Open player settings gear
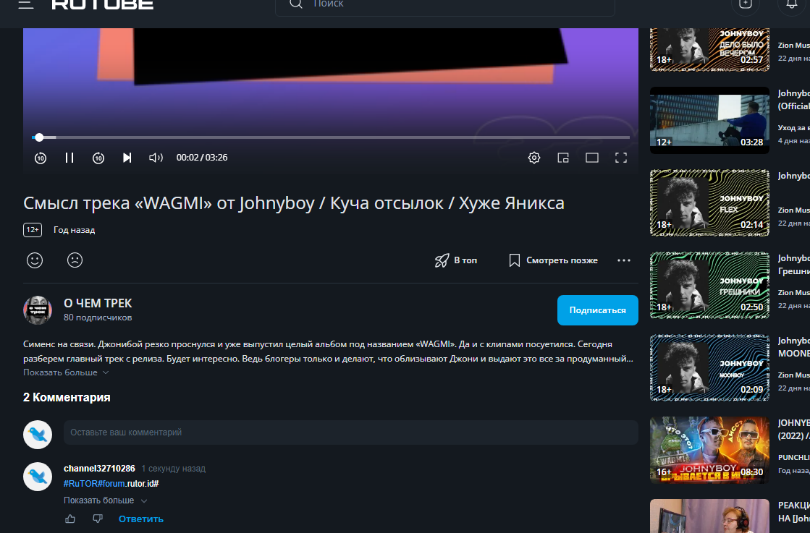810x533 pixels. (534, 158)
